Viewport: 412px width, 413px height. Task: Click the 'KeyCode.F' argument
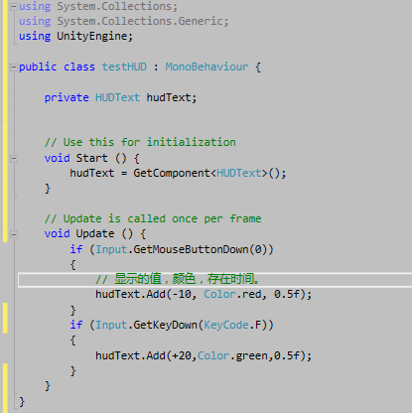point(232,325)
